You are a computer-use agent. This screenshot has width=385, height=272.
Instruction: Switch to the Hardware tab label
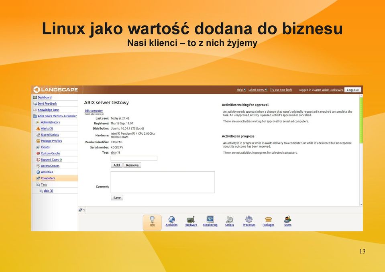(x=191, y=225)
